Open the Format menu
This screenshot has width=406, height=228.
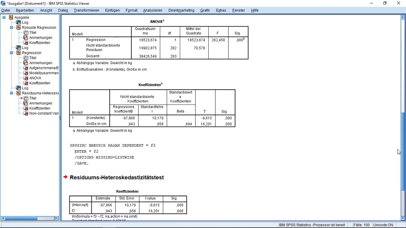[x=131, y=10]
